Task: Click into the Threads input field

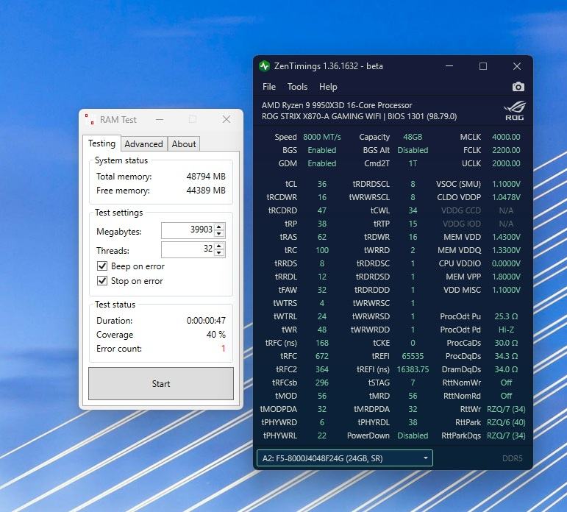Action: (188, 249)
